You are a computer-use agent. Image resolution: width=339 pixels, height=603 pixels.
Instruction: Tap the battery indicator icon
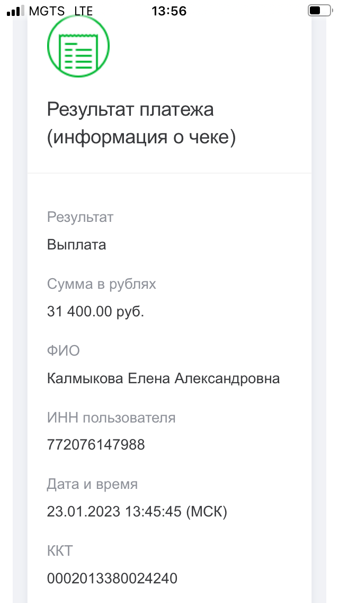(319, 11)
